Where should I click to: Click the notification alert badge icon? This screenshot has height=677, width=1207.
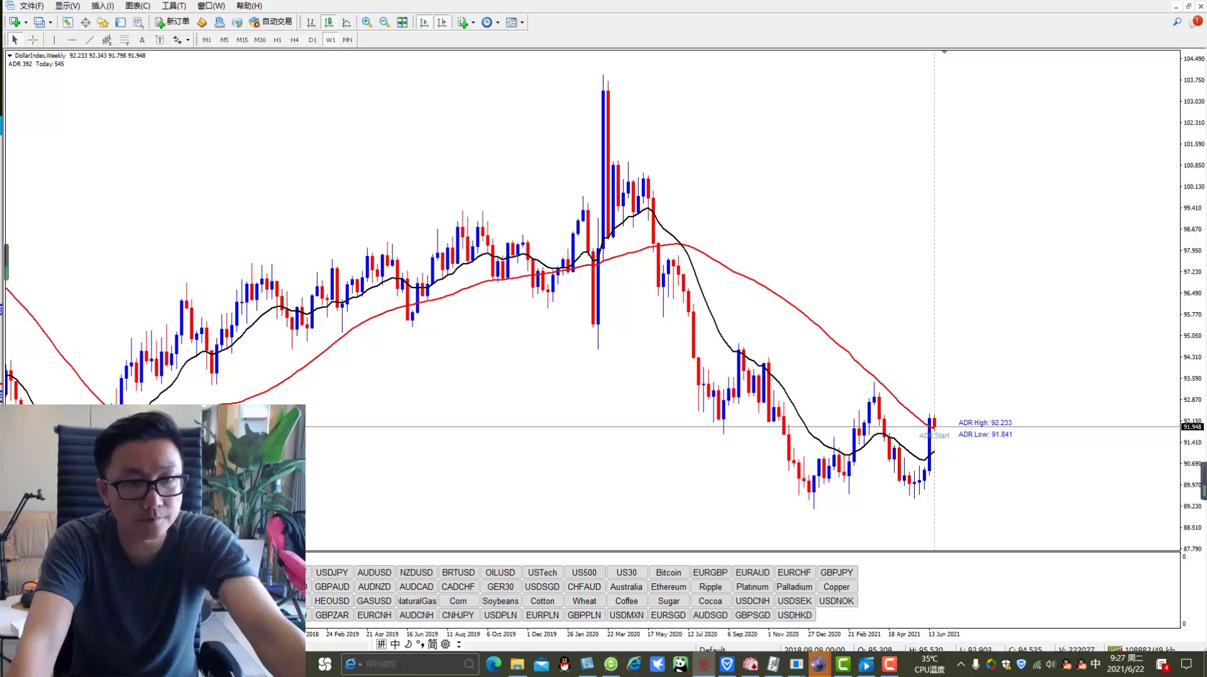(1196, 21)
